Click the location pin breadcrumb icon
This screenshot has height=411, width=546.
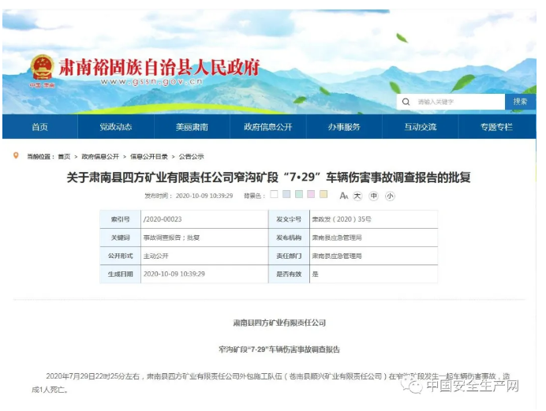16,155
